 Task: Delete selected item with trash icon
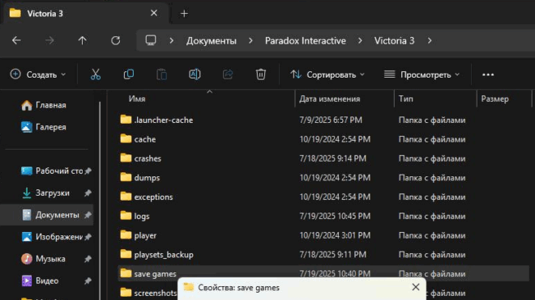pos(261,74)
